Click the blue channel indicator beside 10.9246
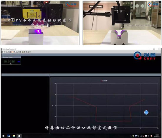 point(19,61)
